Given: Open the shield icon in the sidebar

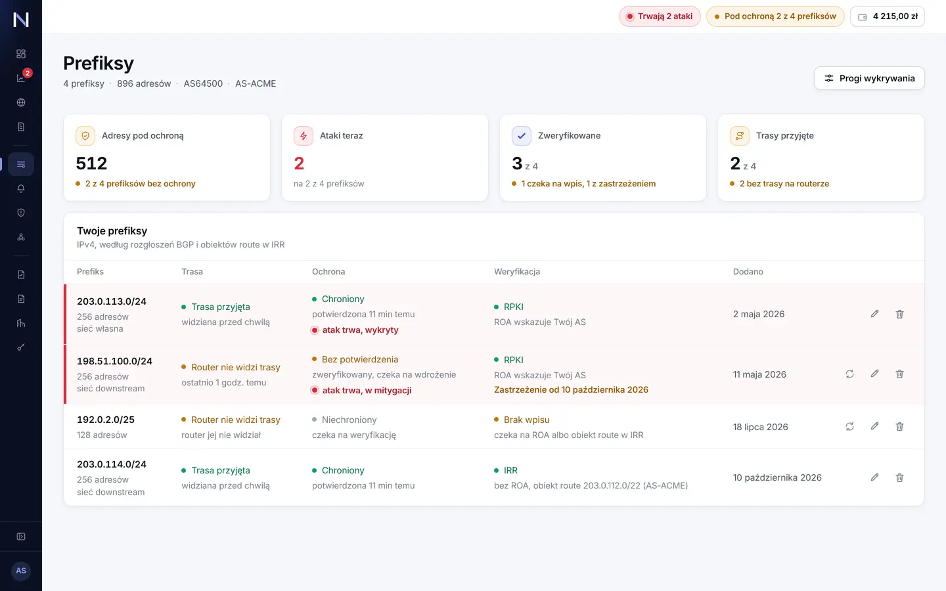Looking at the screenshot, I should [x=21, y=213].
